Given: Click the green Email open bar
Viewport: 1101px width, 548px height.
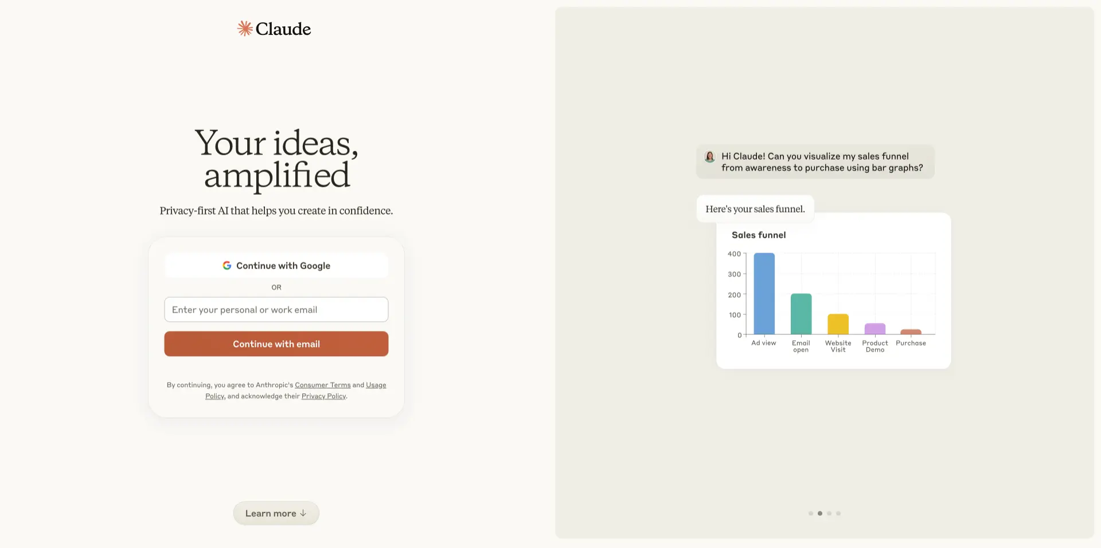Looking at the screenshot, I should pos(801,314).
